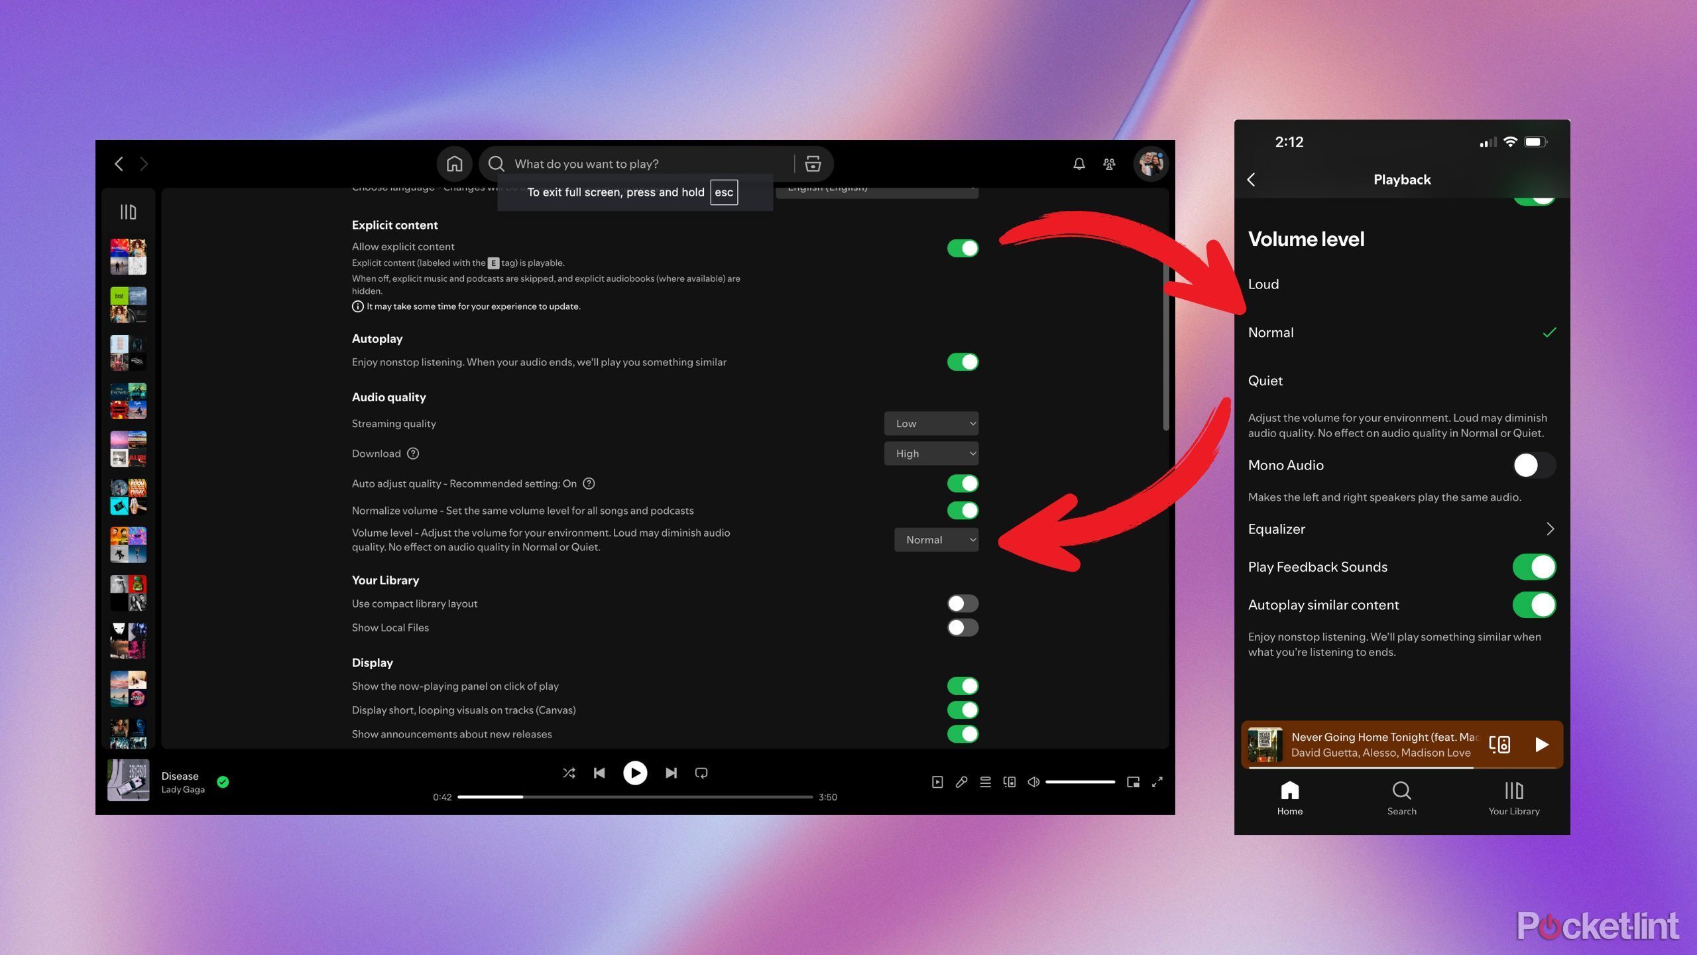Open the Download quality dropdown
Viewport: 1697px width, 955px height.
(x=931, y=454)
